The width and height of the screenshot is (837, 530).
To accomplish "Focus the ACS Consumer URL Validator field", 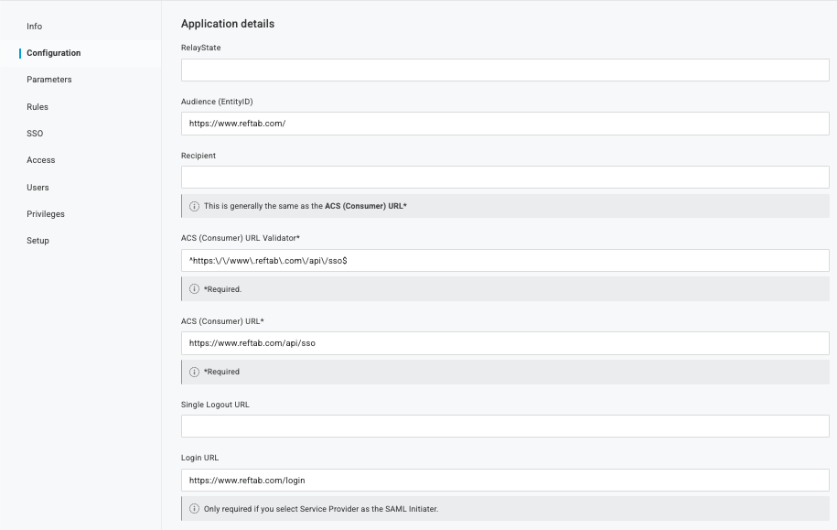I will coord(504,259).
